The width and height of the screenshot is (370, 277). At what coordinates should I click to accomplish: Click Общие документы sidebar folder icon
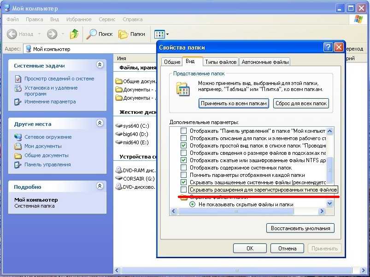click(x=18, y=156)
